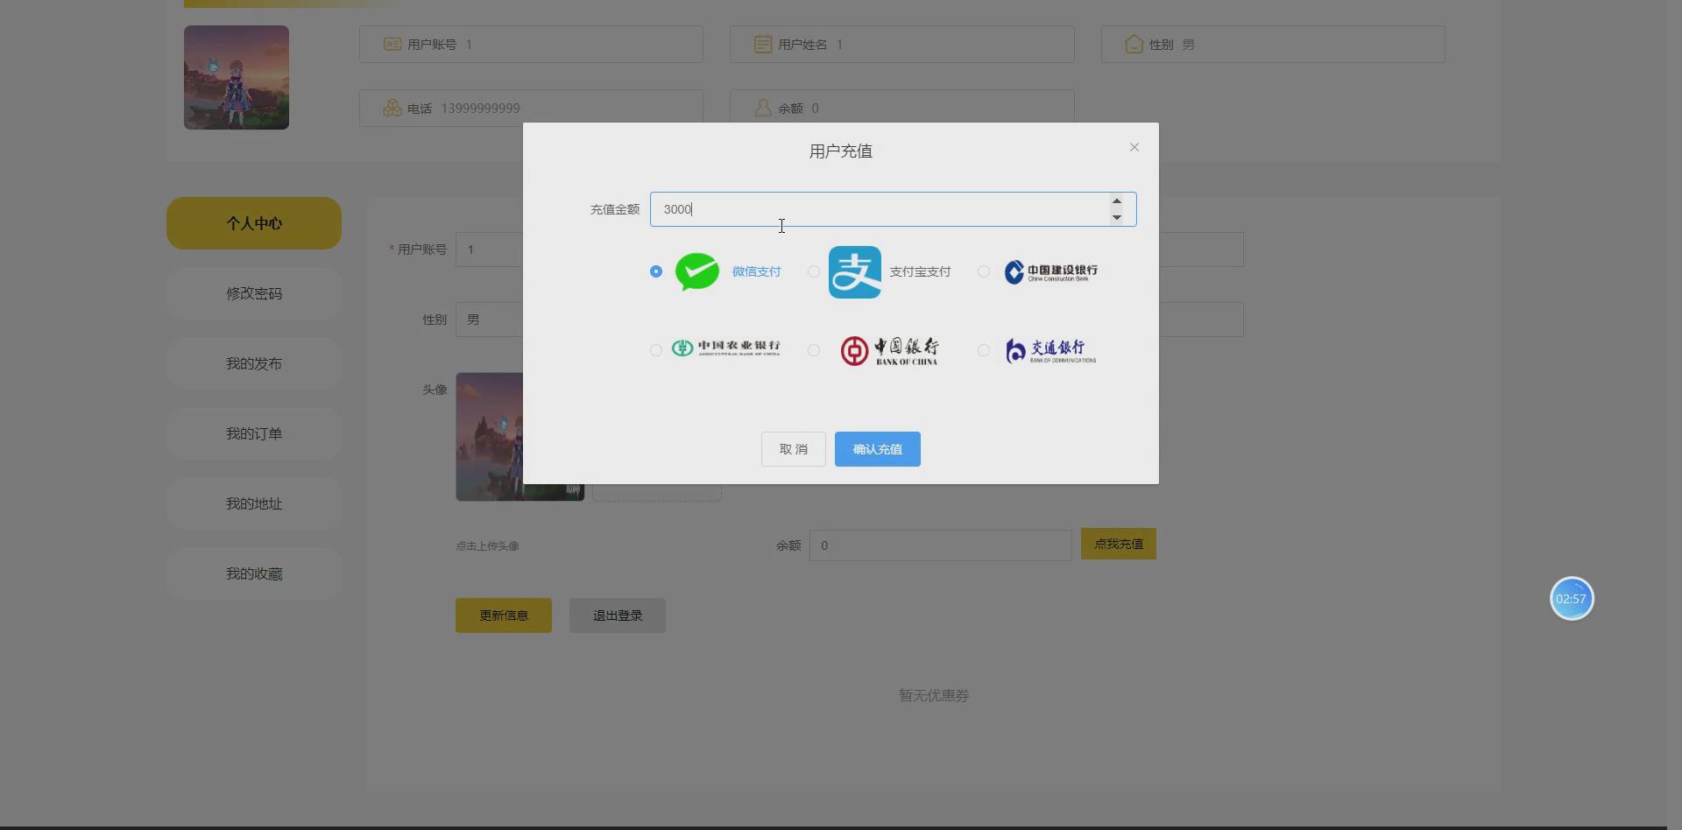Click 微信支付 label text
The image size is (1682, 830).
tap(756, 271)
